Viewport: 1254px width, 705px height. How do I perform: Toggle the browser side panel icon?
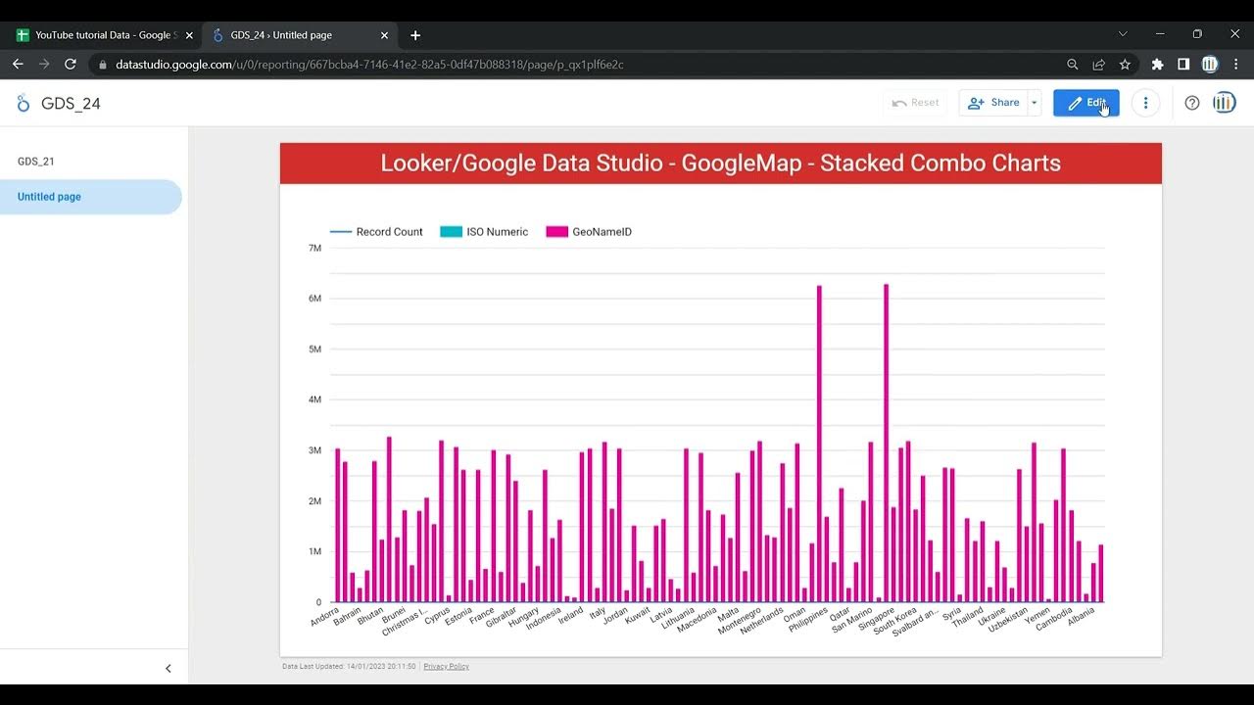pyautogui.click(x=1183, y=65)
